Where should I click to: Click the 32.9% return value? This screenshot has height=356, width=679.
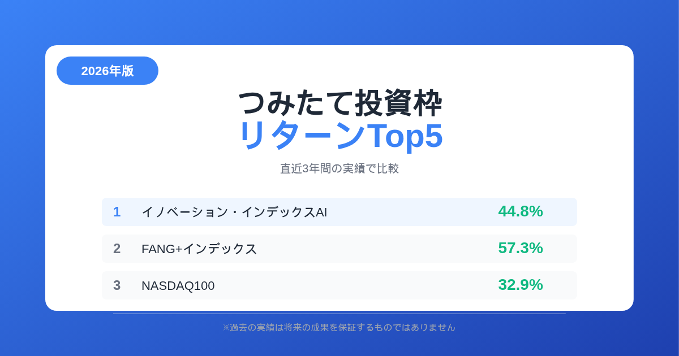coord(520,285)
